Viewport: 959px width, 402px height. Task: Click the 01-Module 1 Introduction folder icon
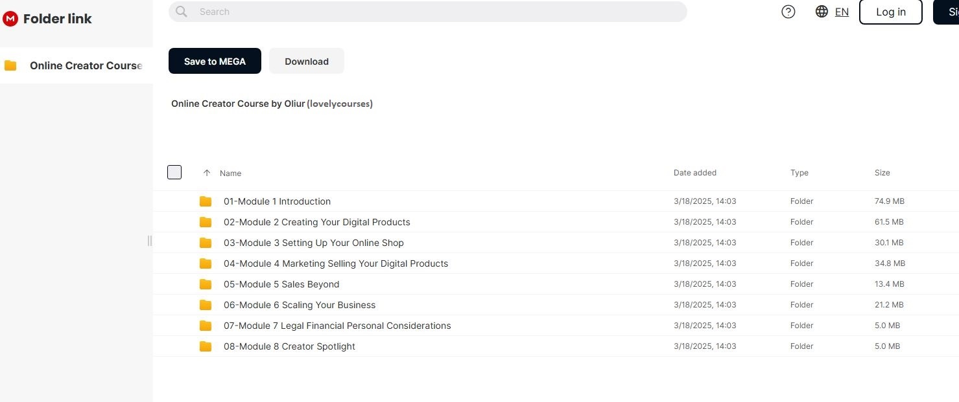[x=206, y=201]
